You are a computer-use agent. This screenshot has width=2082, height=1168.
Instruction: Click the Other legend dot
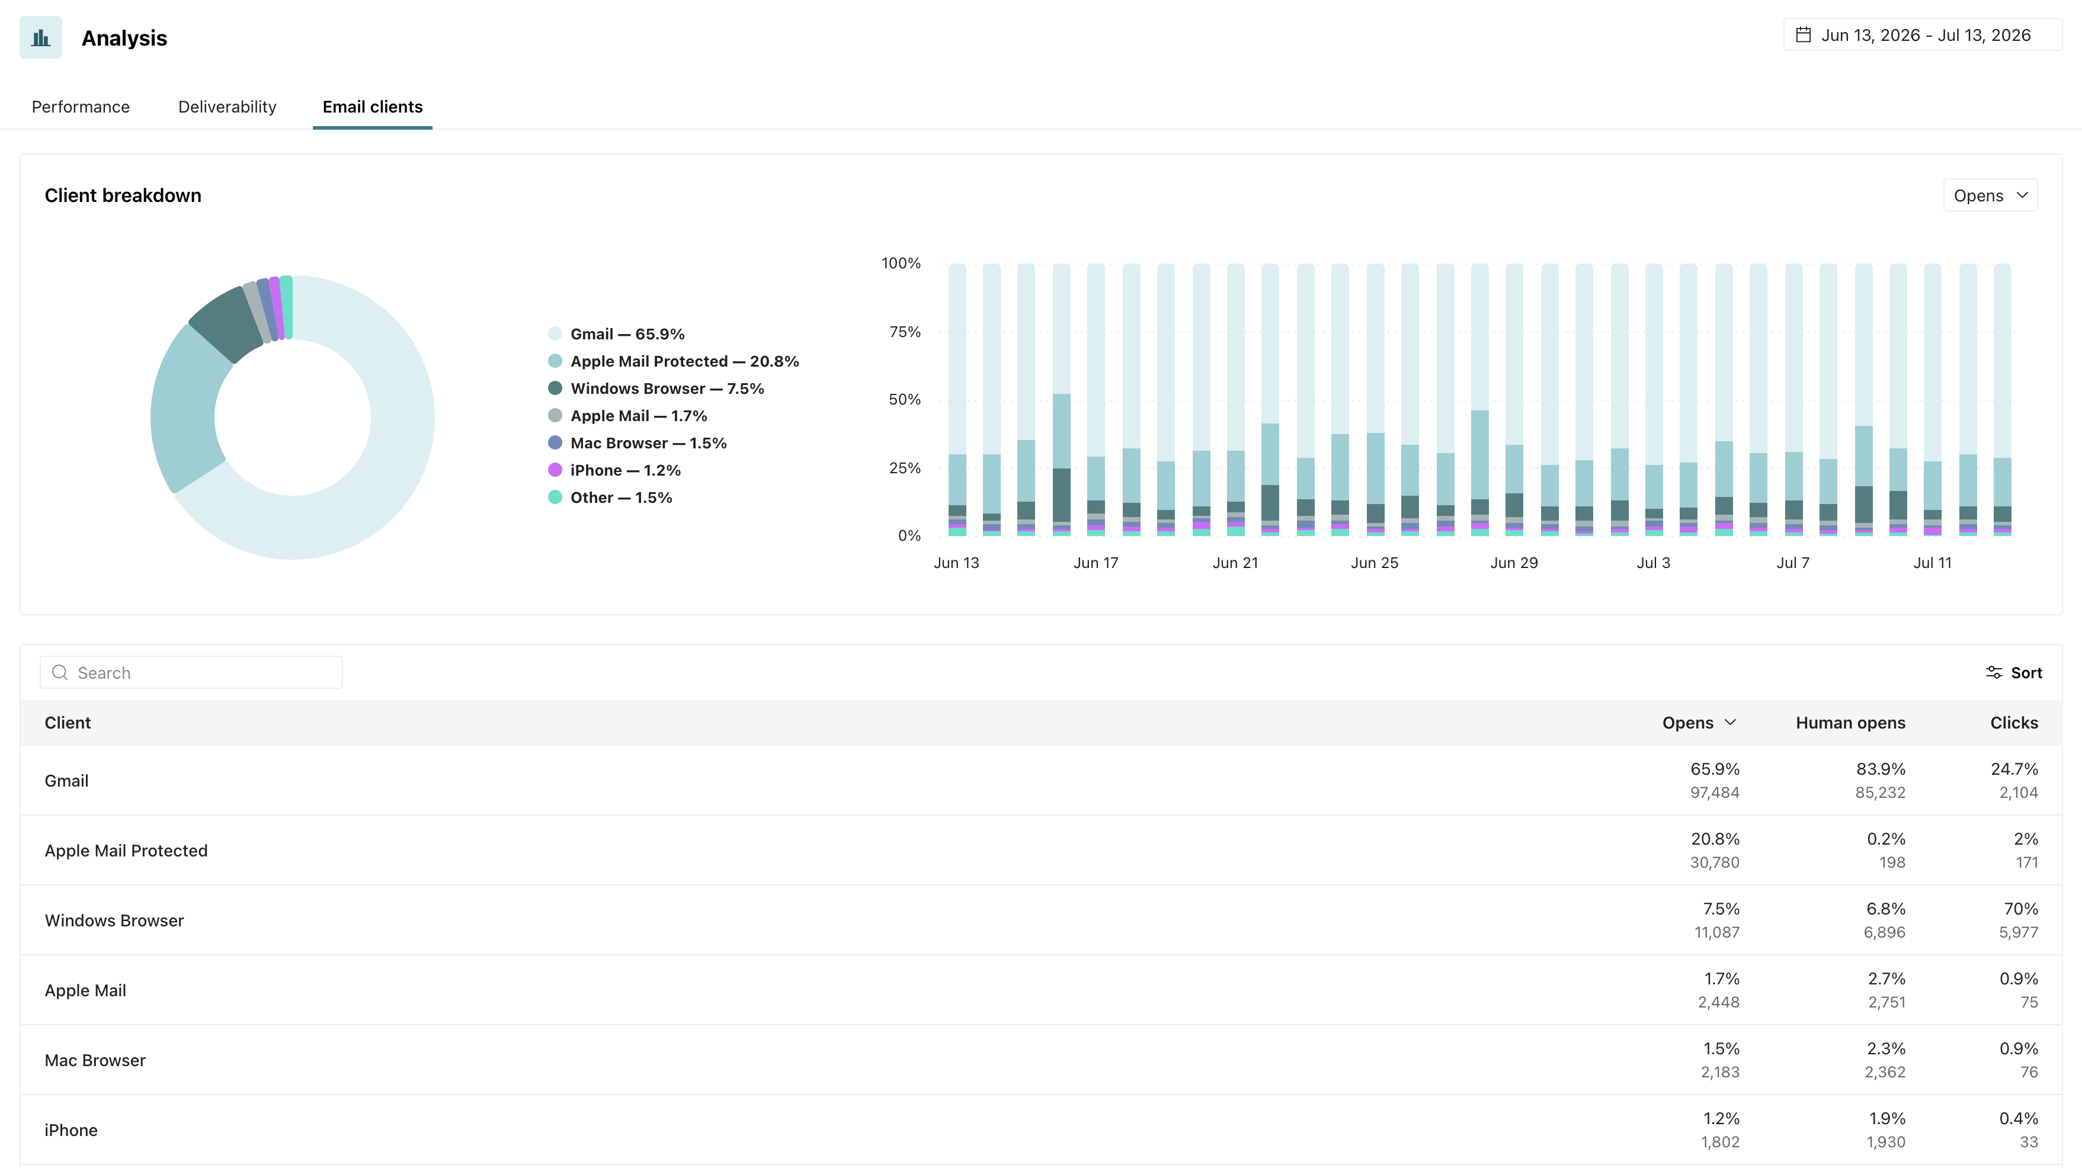point(555,498)
